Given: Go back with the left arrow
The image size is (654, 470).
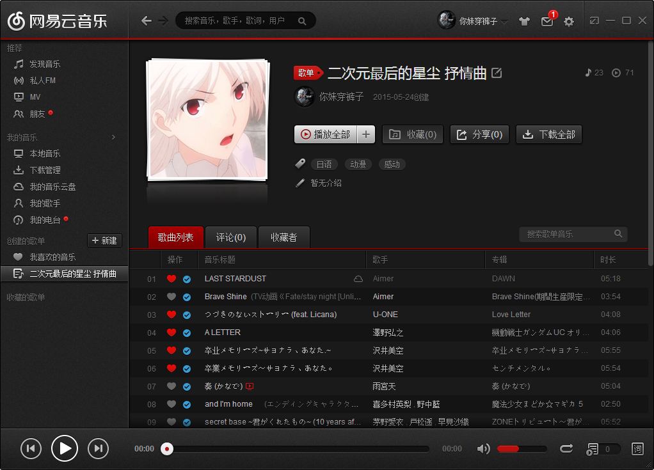Looking at the screenshot, I should (146, 20).
